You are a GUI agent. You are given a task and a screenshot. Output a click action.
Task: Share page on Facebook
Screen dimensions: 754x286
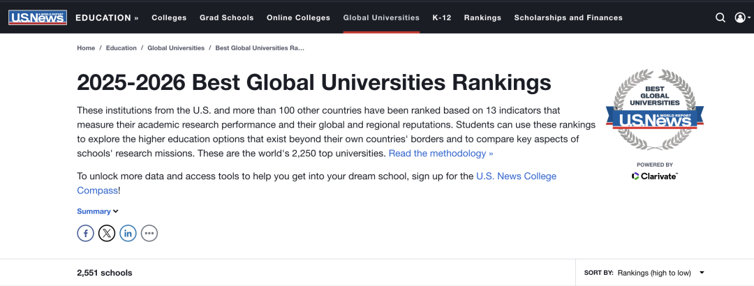tap(85, 233)
